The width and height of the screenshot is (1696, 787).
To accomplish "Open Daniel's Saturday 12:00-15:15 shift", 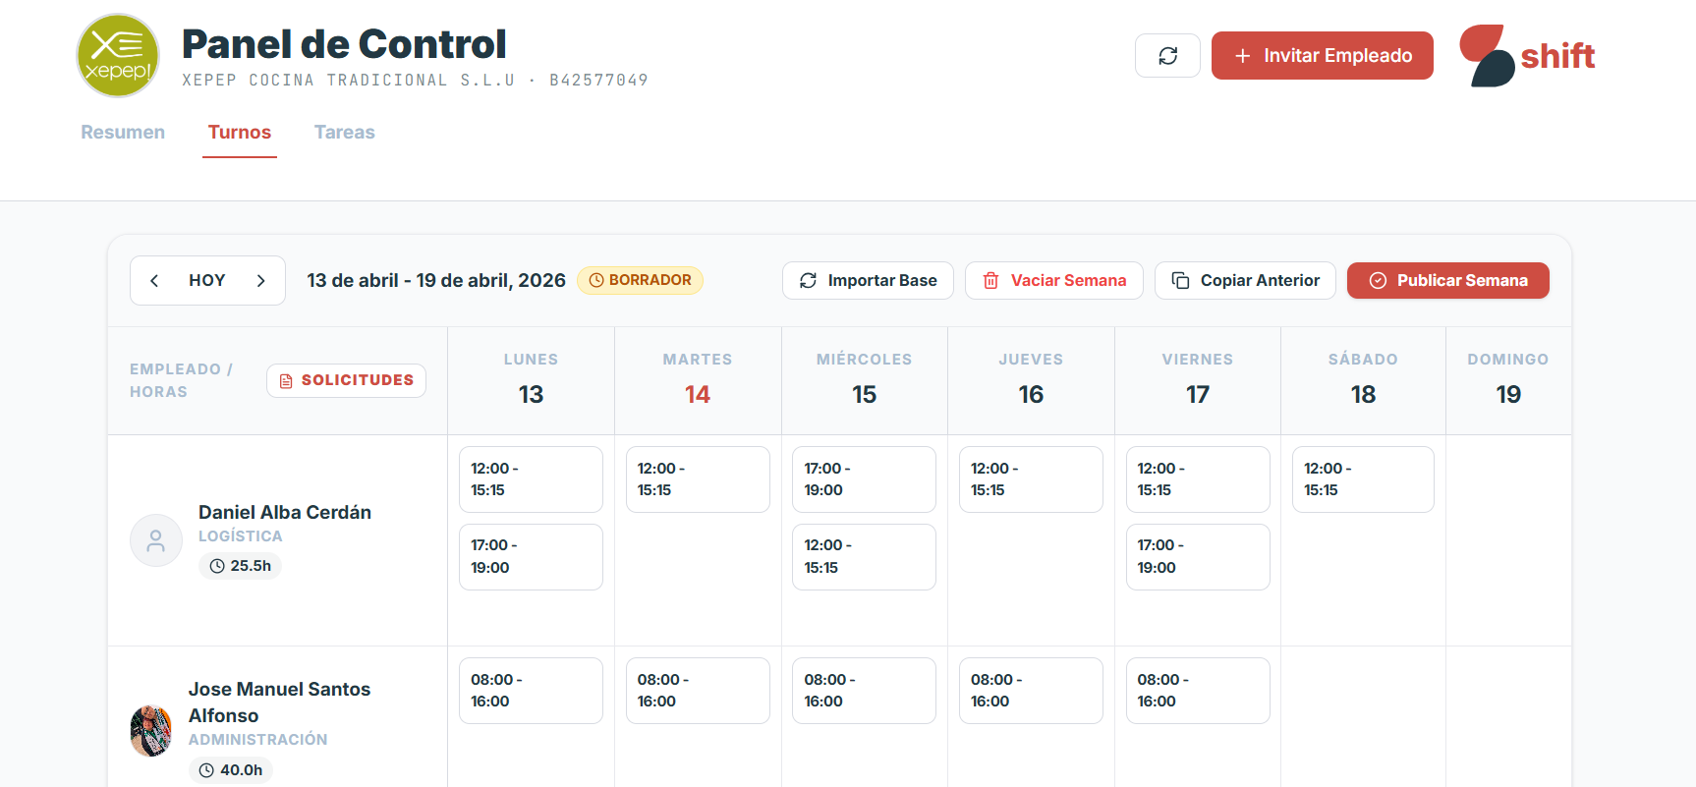I will coord(1363,479).
